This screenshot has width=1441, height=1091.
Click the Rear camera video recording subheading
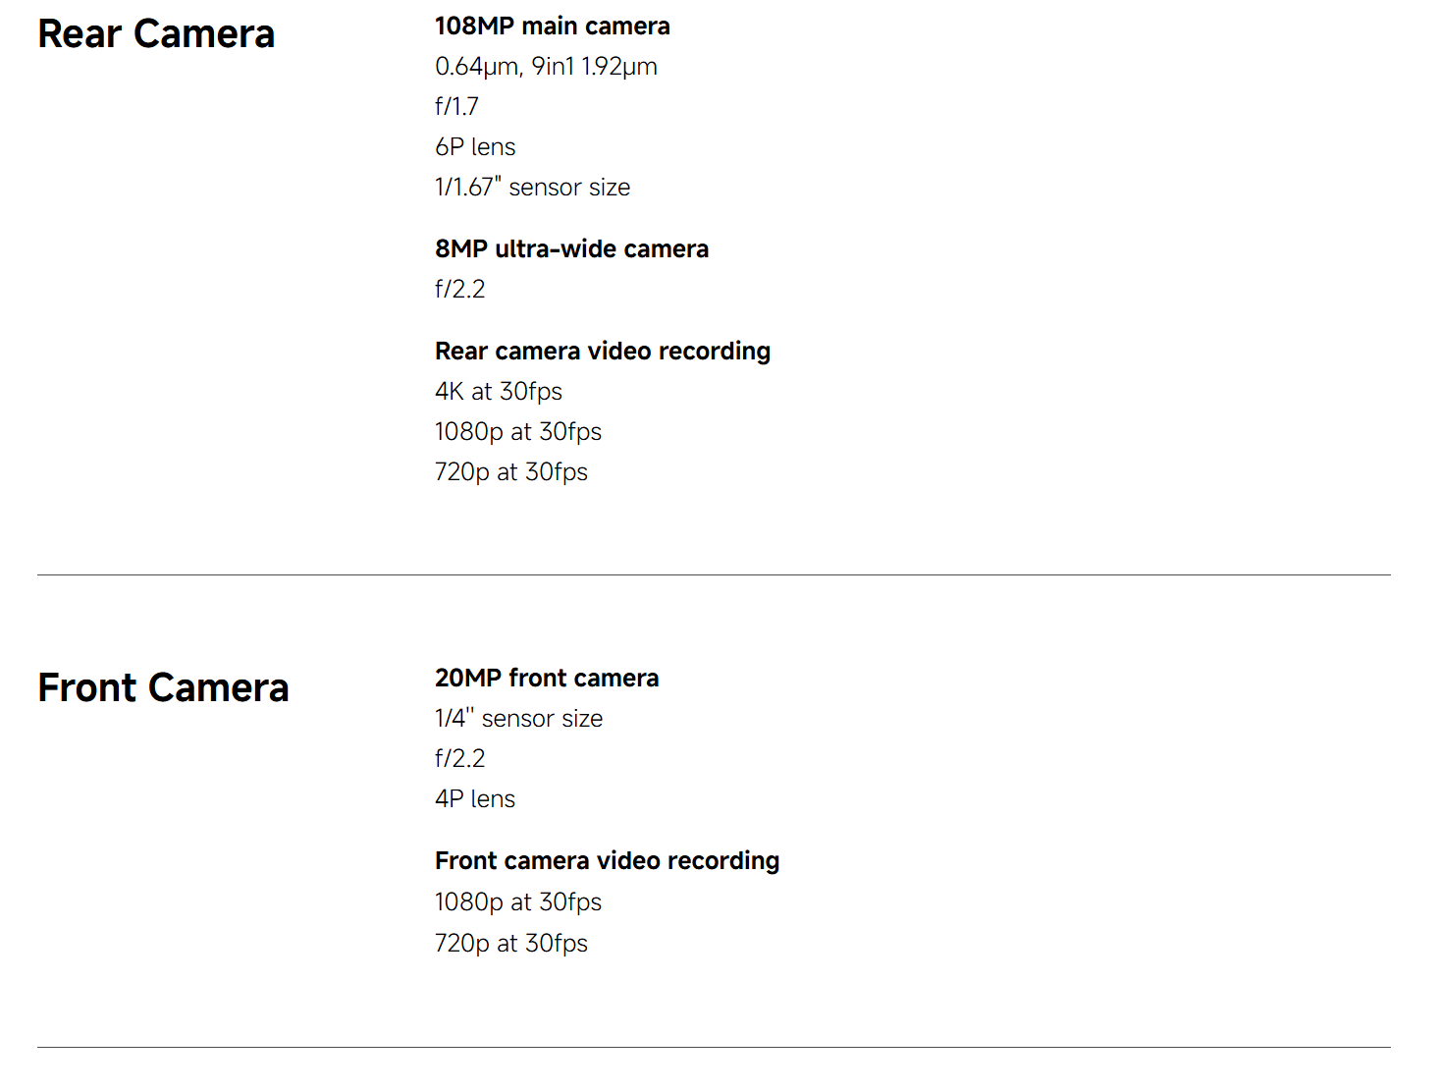point(602,352)
